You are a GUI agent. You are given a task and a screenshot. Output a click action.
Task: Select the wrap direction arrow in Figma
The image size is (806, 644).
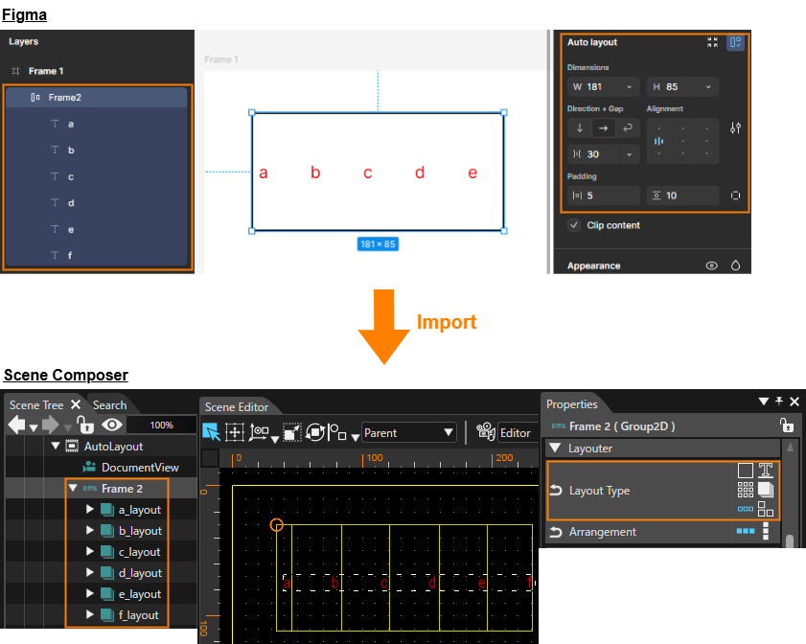click(x=628, y=128)
